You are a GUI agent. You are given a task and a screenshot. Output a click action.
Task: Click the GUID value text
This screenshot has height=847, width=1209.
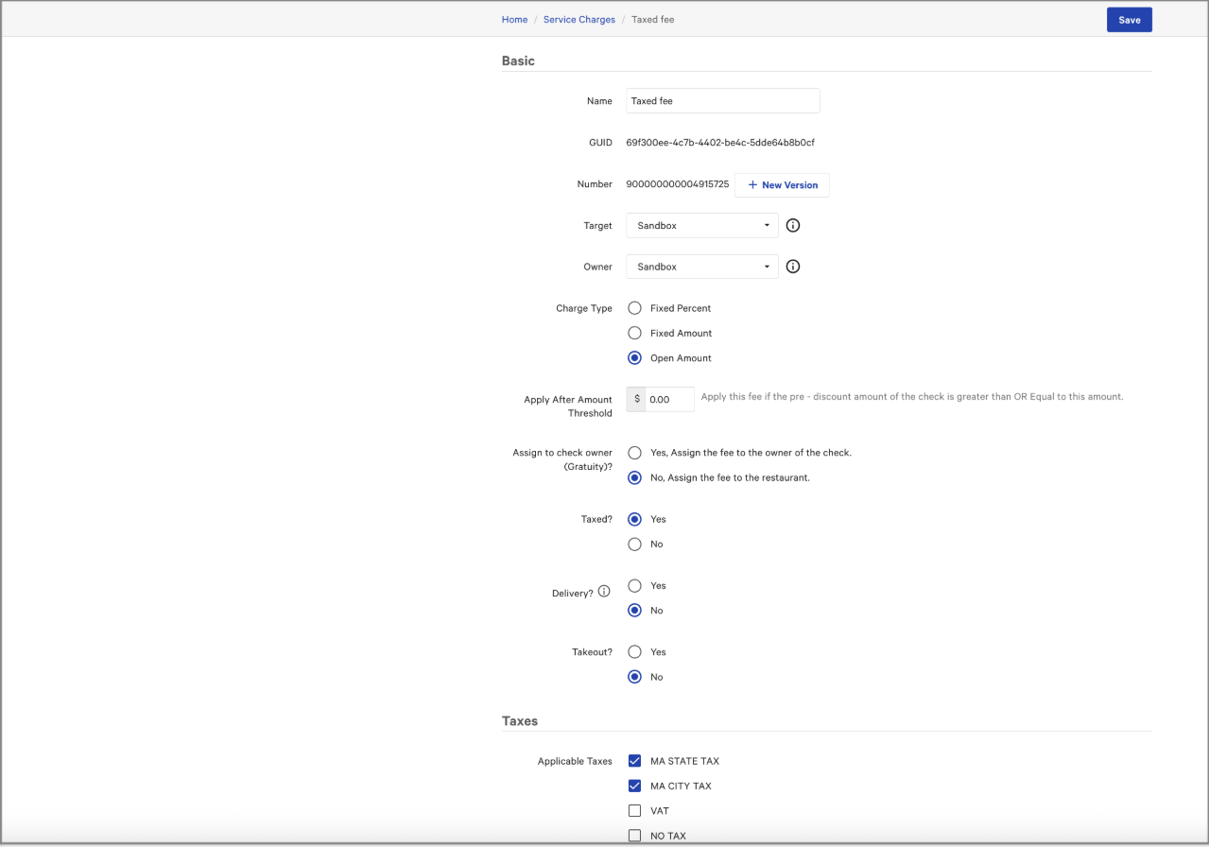click(720, 143)
